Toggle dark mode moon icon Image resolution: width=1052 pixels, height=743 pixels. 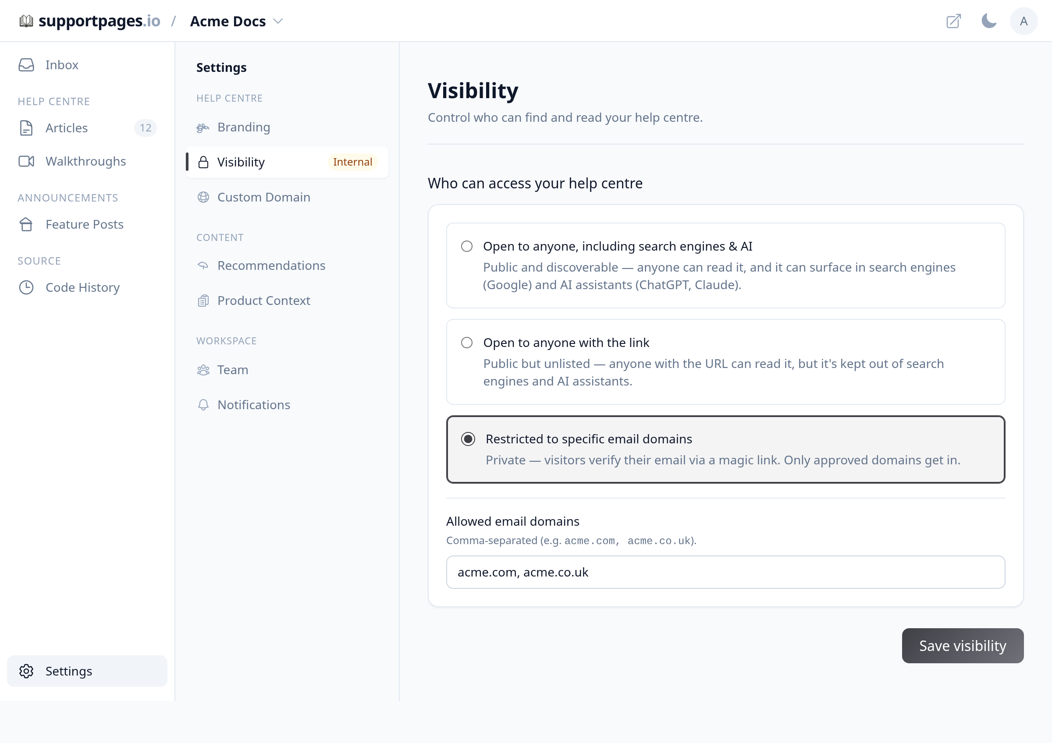[x=989, y=21]
